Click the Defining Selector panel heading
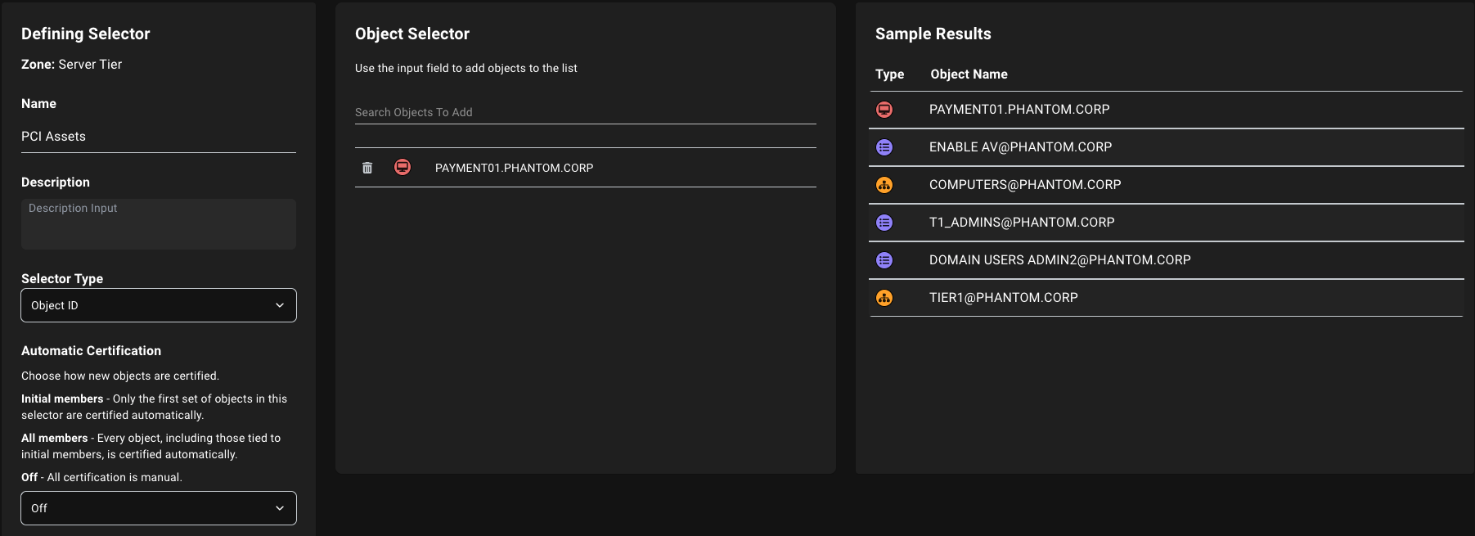The height and width of the screenshot is (536, 1475). [x=86, y=34]
